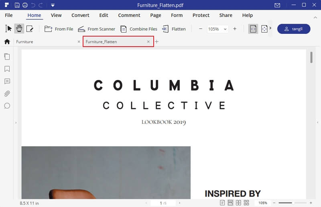Click the vertical scrollbar thumb
The image size is (321, 207).
click(311, 57)
